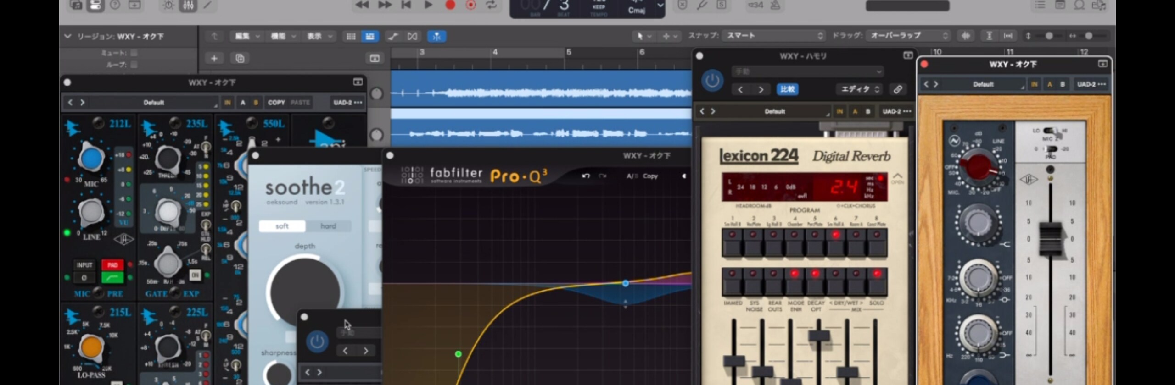
Task: Open Default preset menu in Lexicon 224 window
Action: (775, 111)
